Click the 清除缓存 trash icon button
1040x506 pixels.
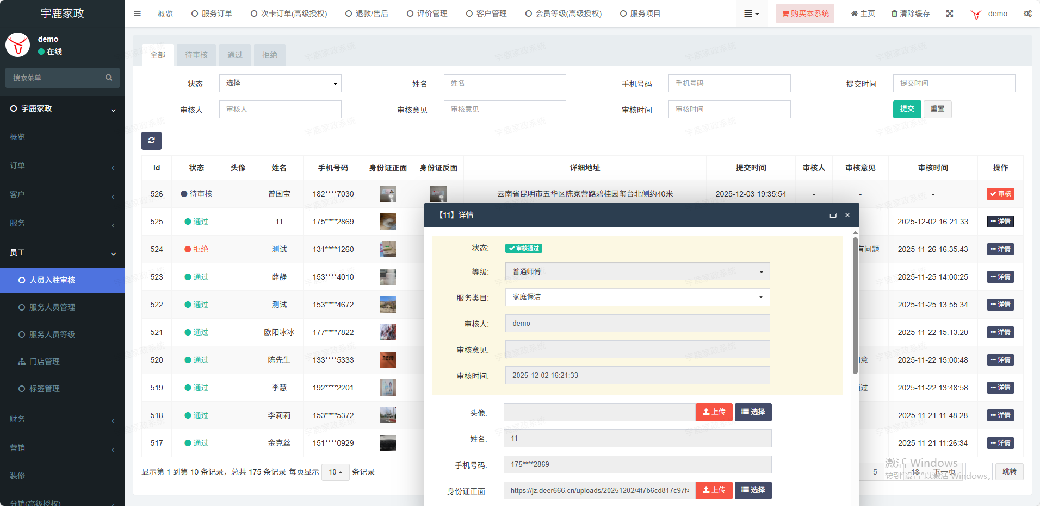(x=911, y=14)
